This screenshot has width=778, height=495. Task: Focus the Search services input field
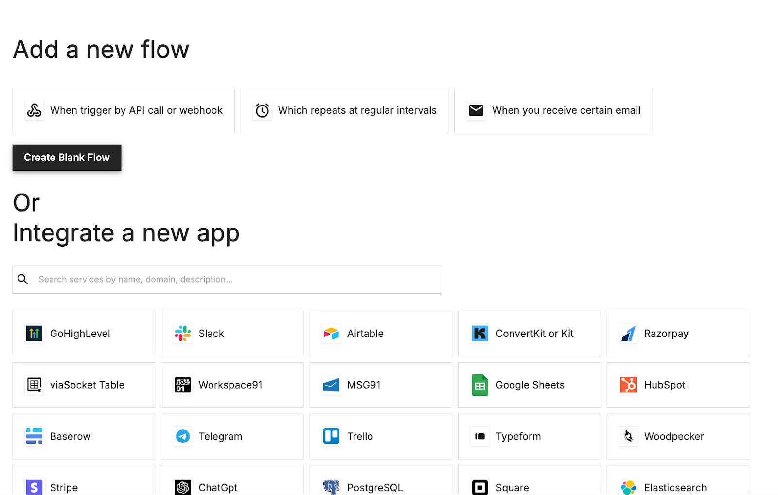[x=227, y=279]
